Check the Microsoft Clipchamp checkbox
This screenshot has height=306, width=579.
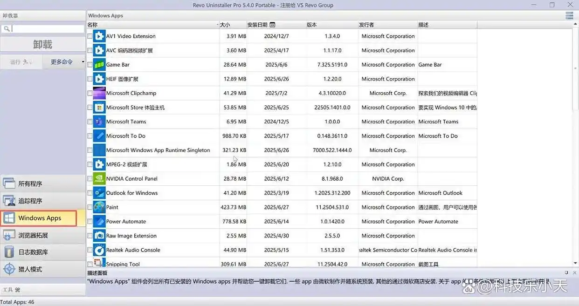click(90, 93)
